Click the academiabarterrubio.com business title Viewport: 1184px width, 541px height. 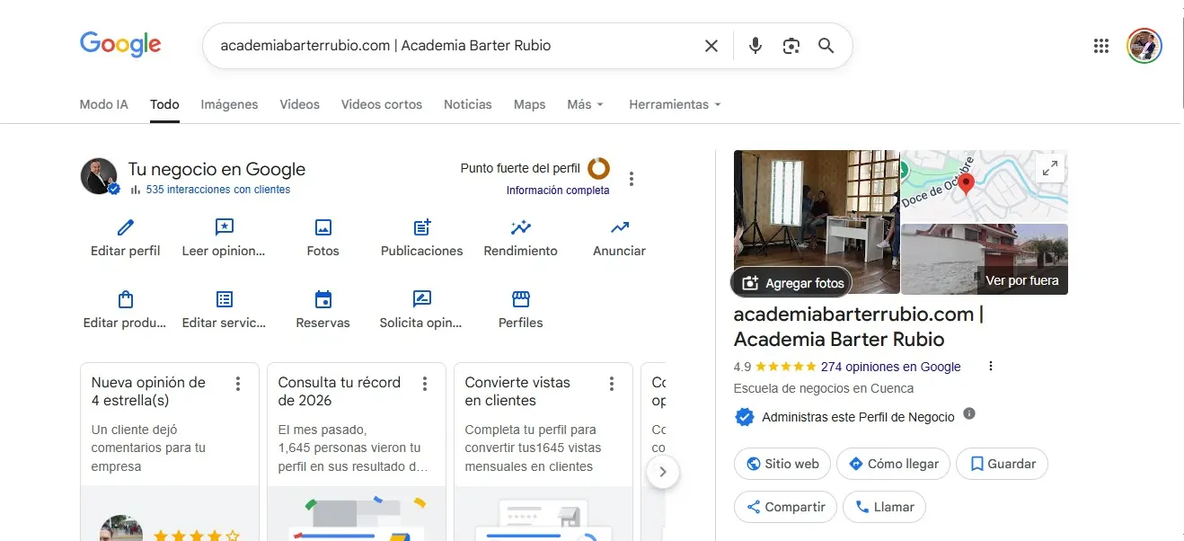[859, 327]
